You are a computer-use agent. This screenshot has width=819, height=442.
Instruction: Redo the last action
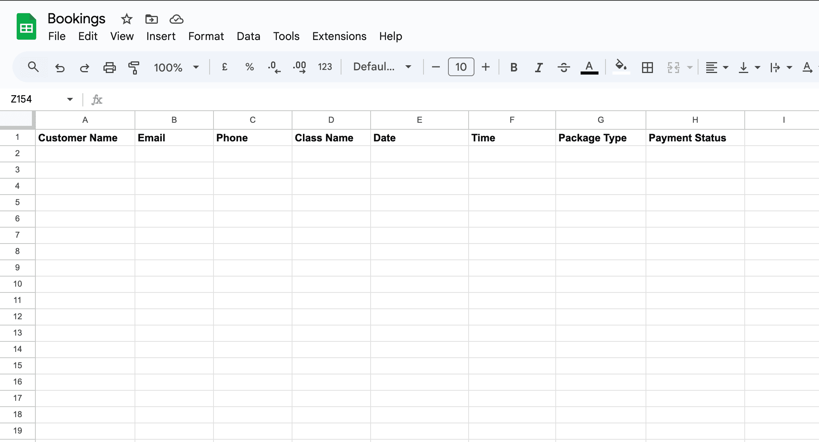pyautogui.click(x=84, y=67)
